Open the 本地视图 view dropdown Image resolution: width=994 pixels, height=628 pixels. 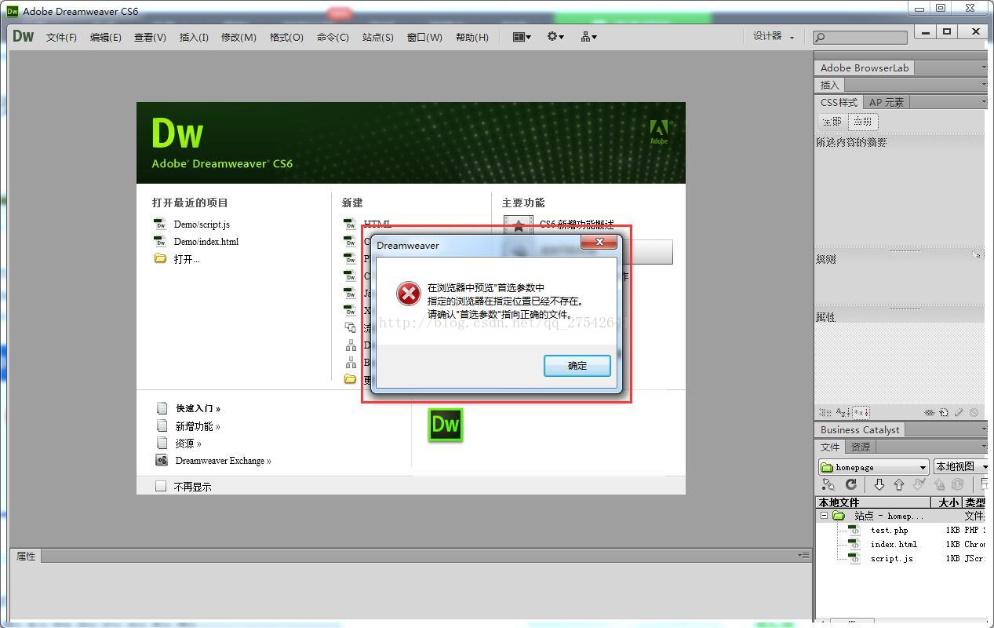960,467
